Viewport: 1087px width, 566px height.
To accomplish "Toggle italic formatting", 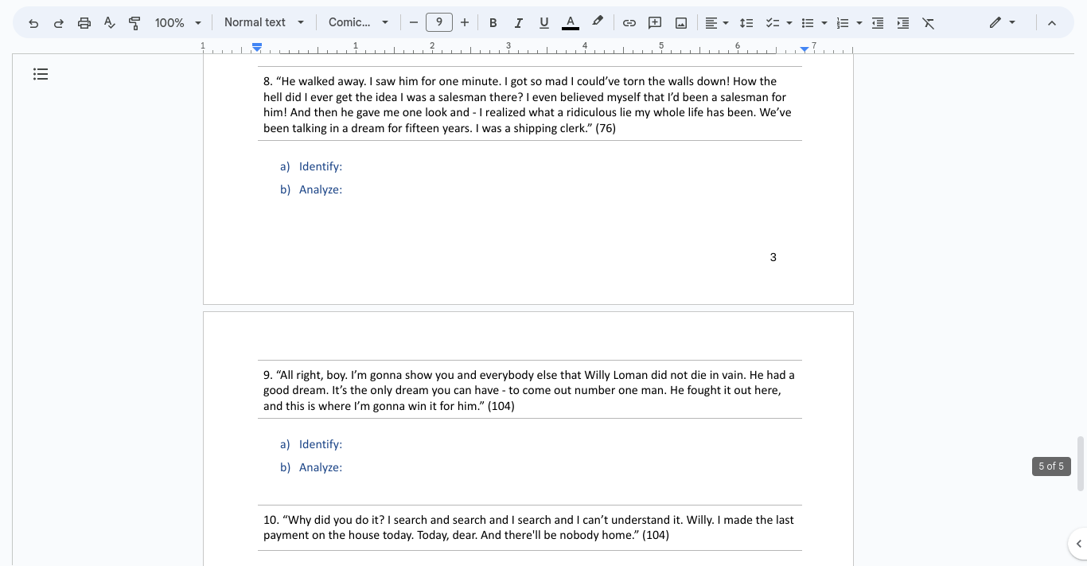I will click(x=519, y=23).
